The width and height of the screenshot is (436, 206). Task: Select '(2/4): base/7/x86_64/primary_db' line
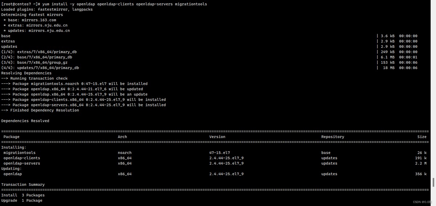(x=37, y=57)
